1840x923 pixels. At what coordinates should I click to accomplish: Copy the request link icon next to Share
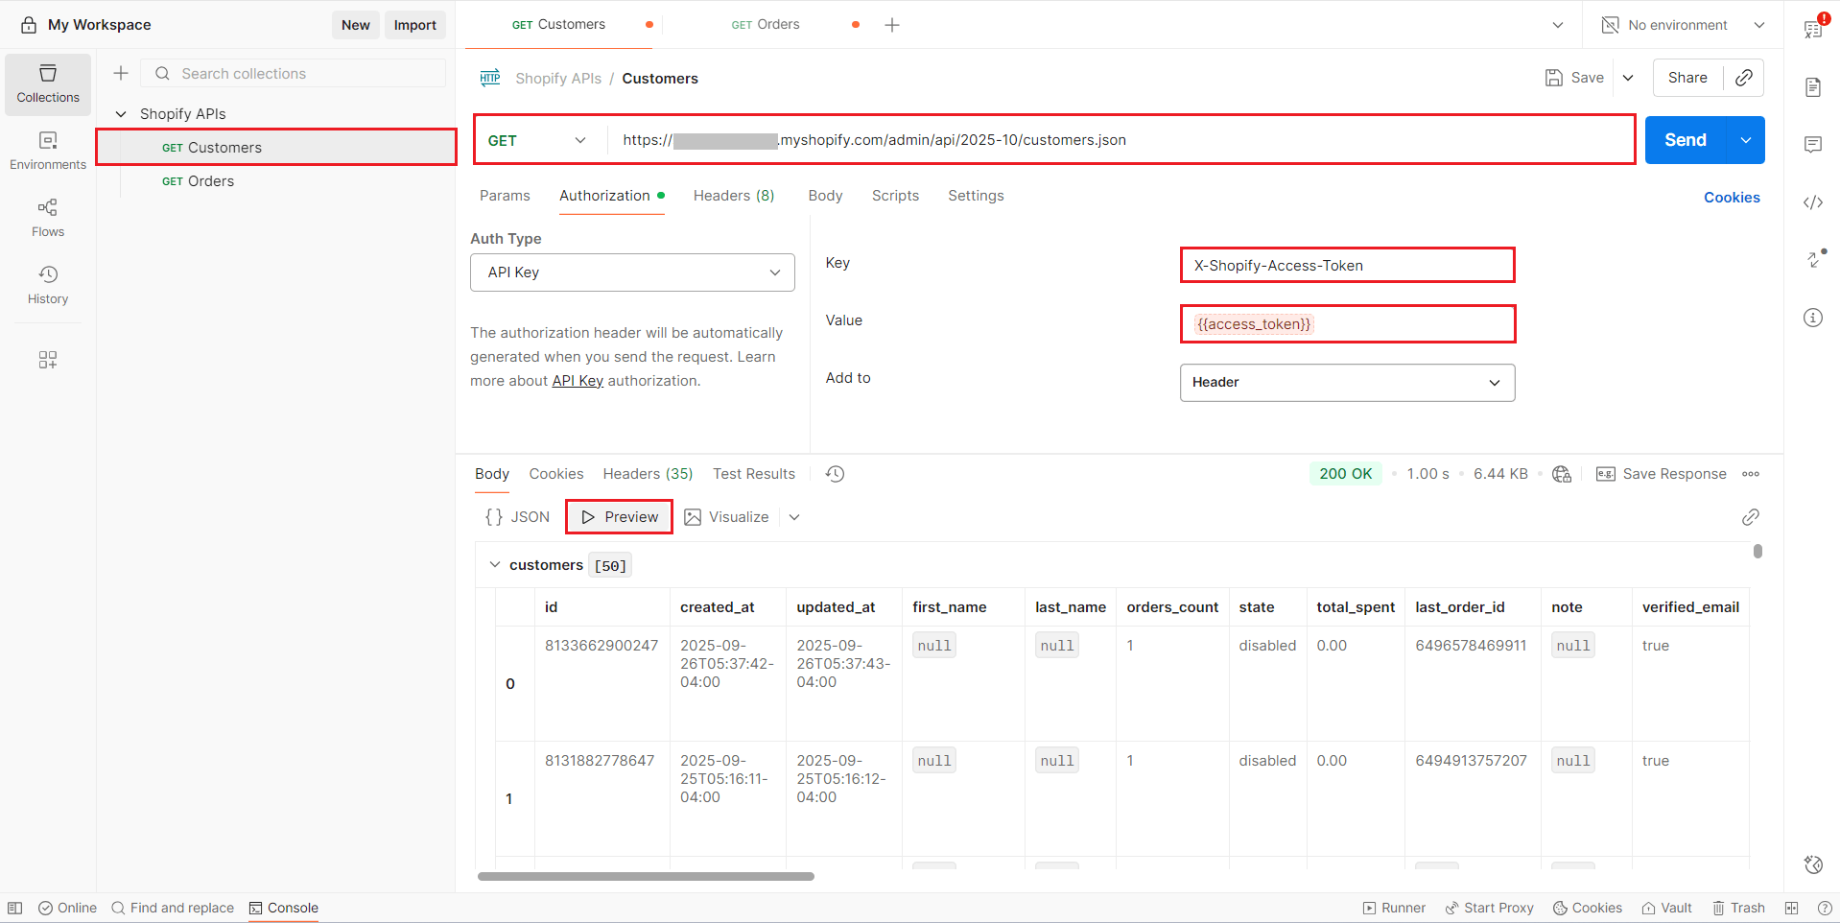[x=1744, y=78]
